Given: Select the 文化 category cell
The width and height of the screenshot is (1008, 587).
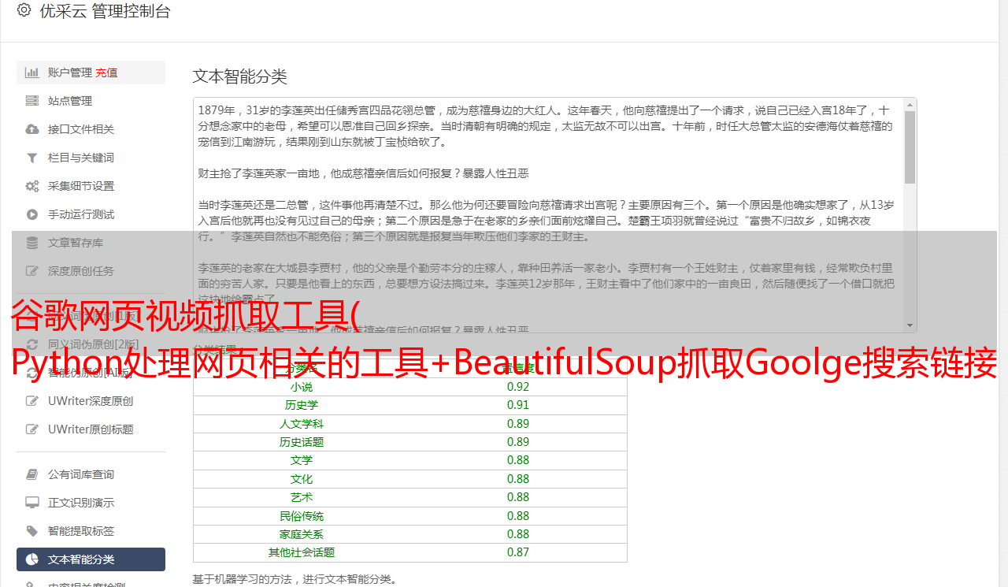Looking at the screenshot, I should point(302,479).
